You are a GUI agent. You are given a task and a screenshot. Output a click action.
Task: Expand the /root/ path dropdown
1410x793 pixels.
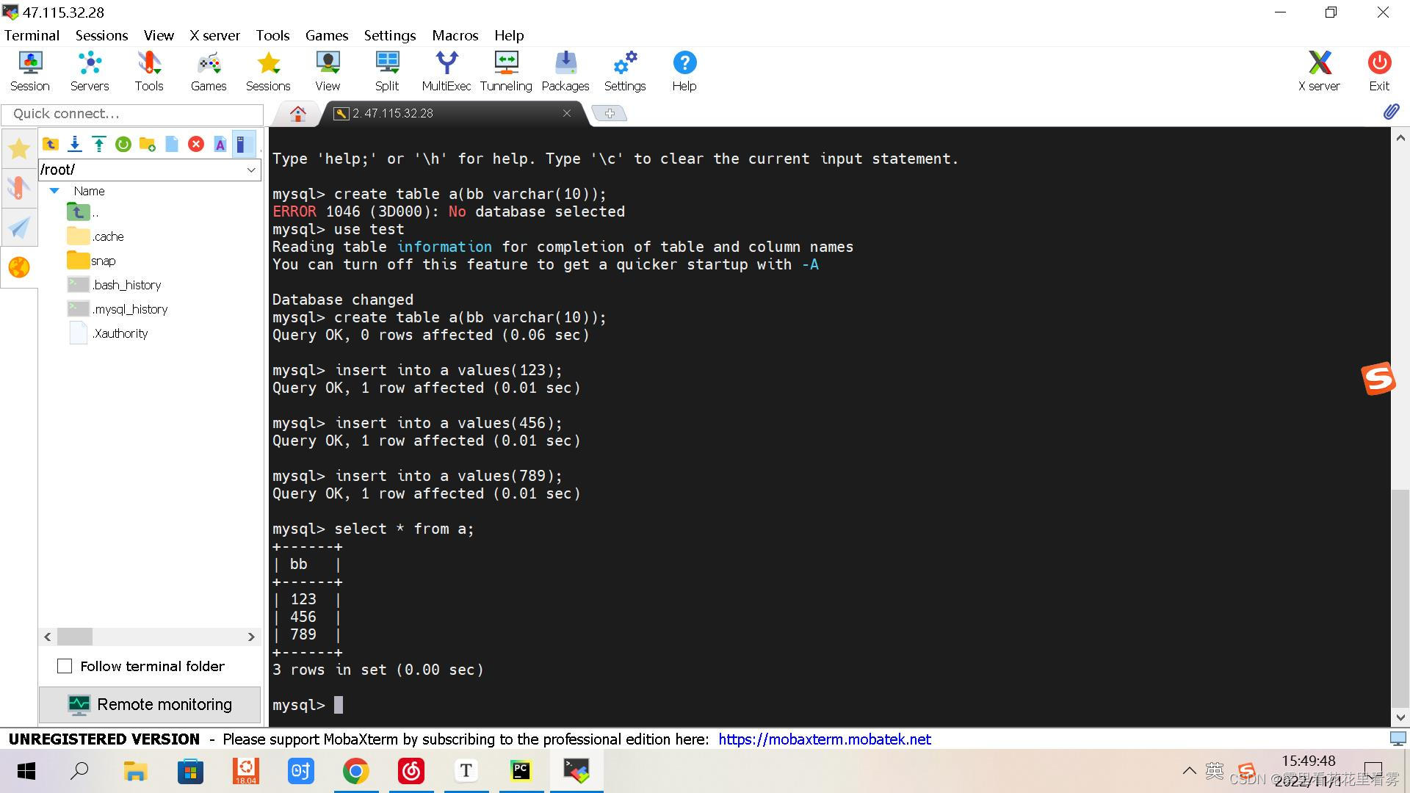[251, 170]
